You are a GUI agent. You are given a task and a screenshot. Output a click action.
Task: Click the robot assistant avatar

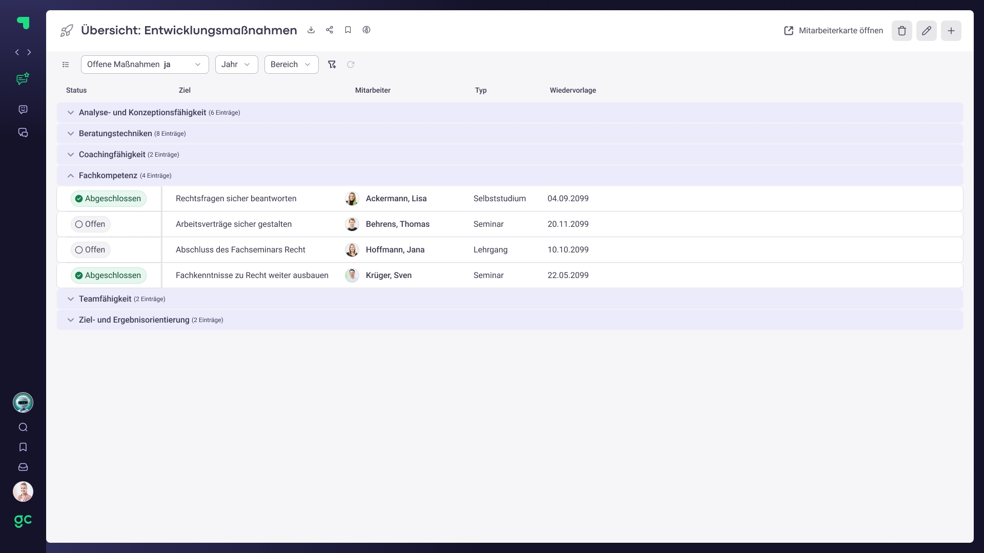click(x=23, y=402)
